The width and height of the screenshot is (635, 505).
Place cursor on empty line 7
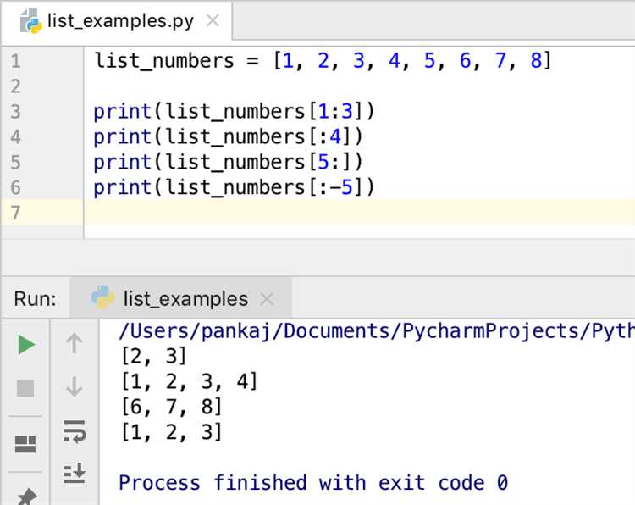[339, 213]
